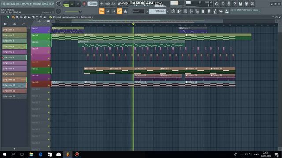Open the piano roll view

point(179,11)
